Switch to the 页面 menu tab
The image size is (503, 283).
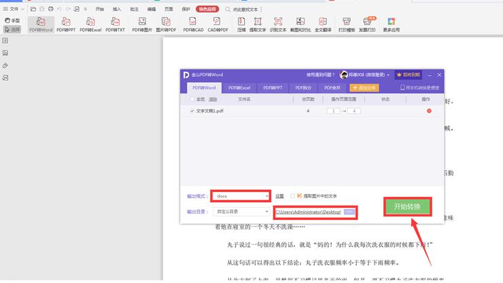tap(169, 9)
